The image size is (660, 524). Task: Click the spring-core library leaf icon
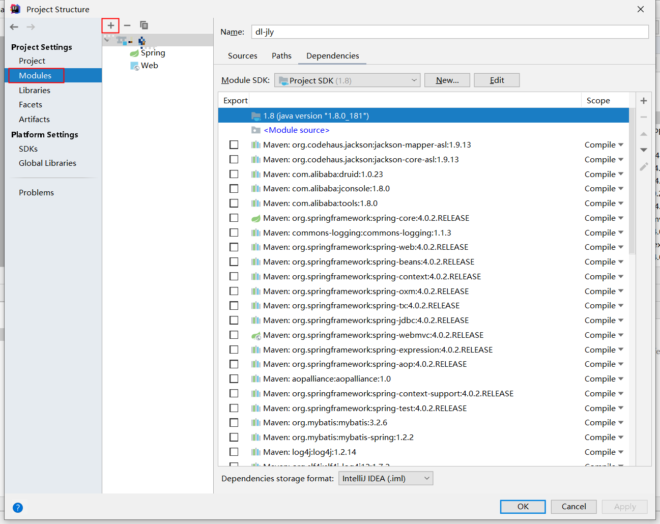tap(256, 219)
